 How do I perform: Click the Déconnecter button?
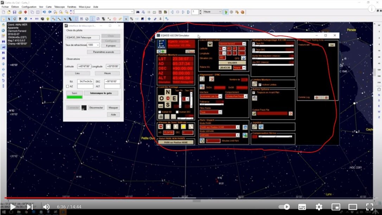[x=96, y=108]
